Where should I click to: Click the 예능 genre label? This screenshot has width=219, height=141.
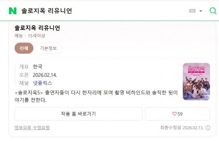(x=18, y=36)
